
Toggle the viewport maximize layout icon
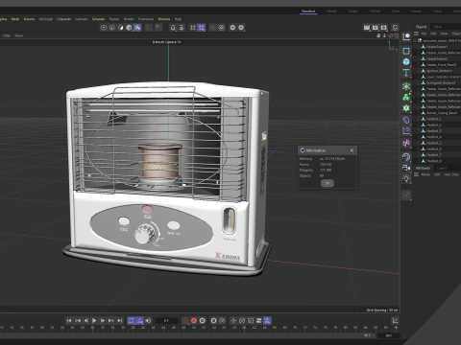[x=397, y=35]
